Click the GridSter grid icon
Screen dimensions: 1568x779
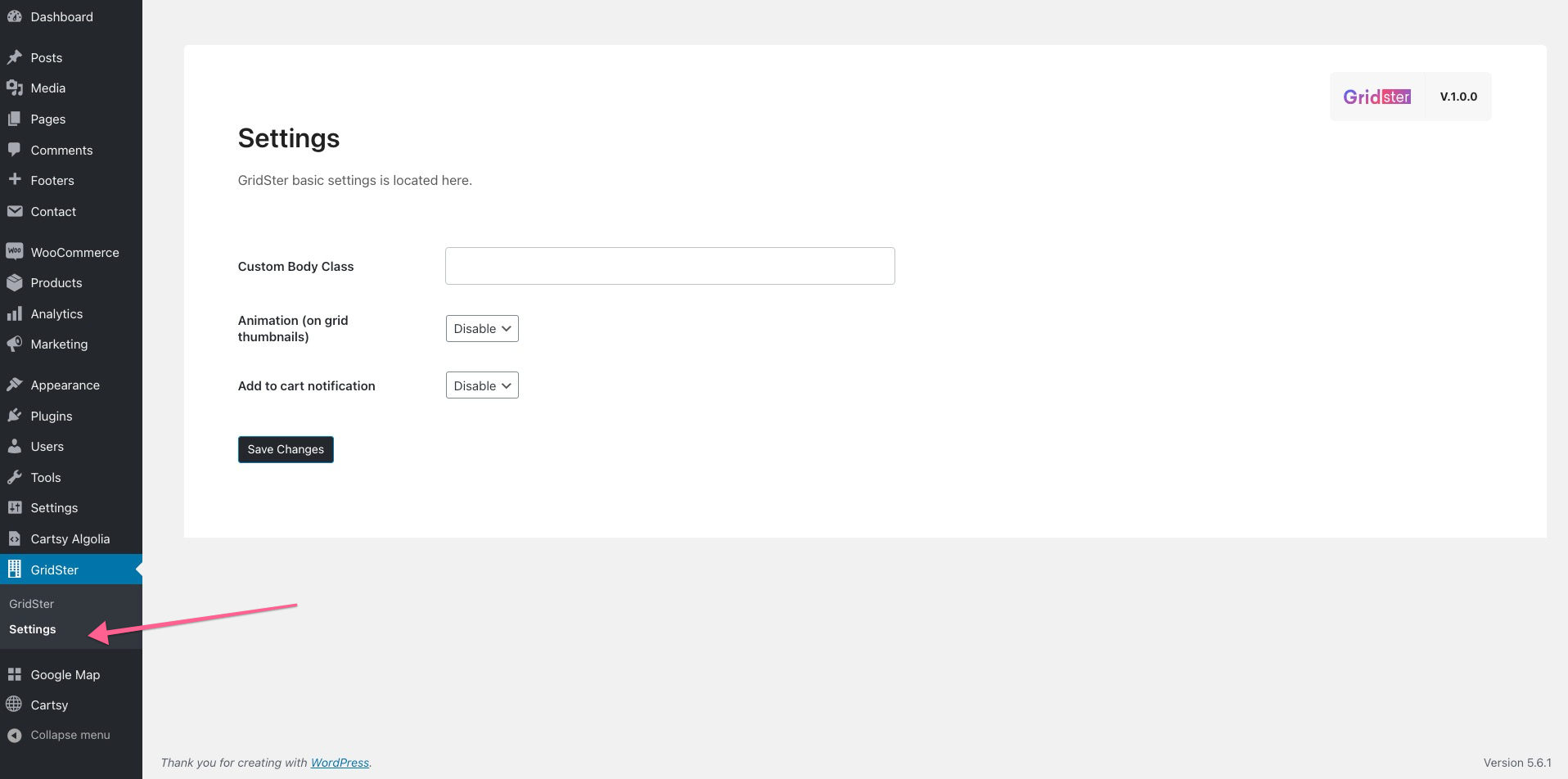click(14, 570)
